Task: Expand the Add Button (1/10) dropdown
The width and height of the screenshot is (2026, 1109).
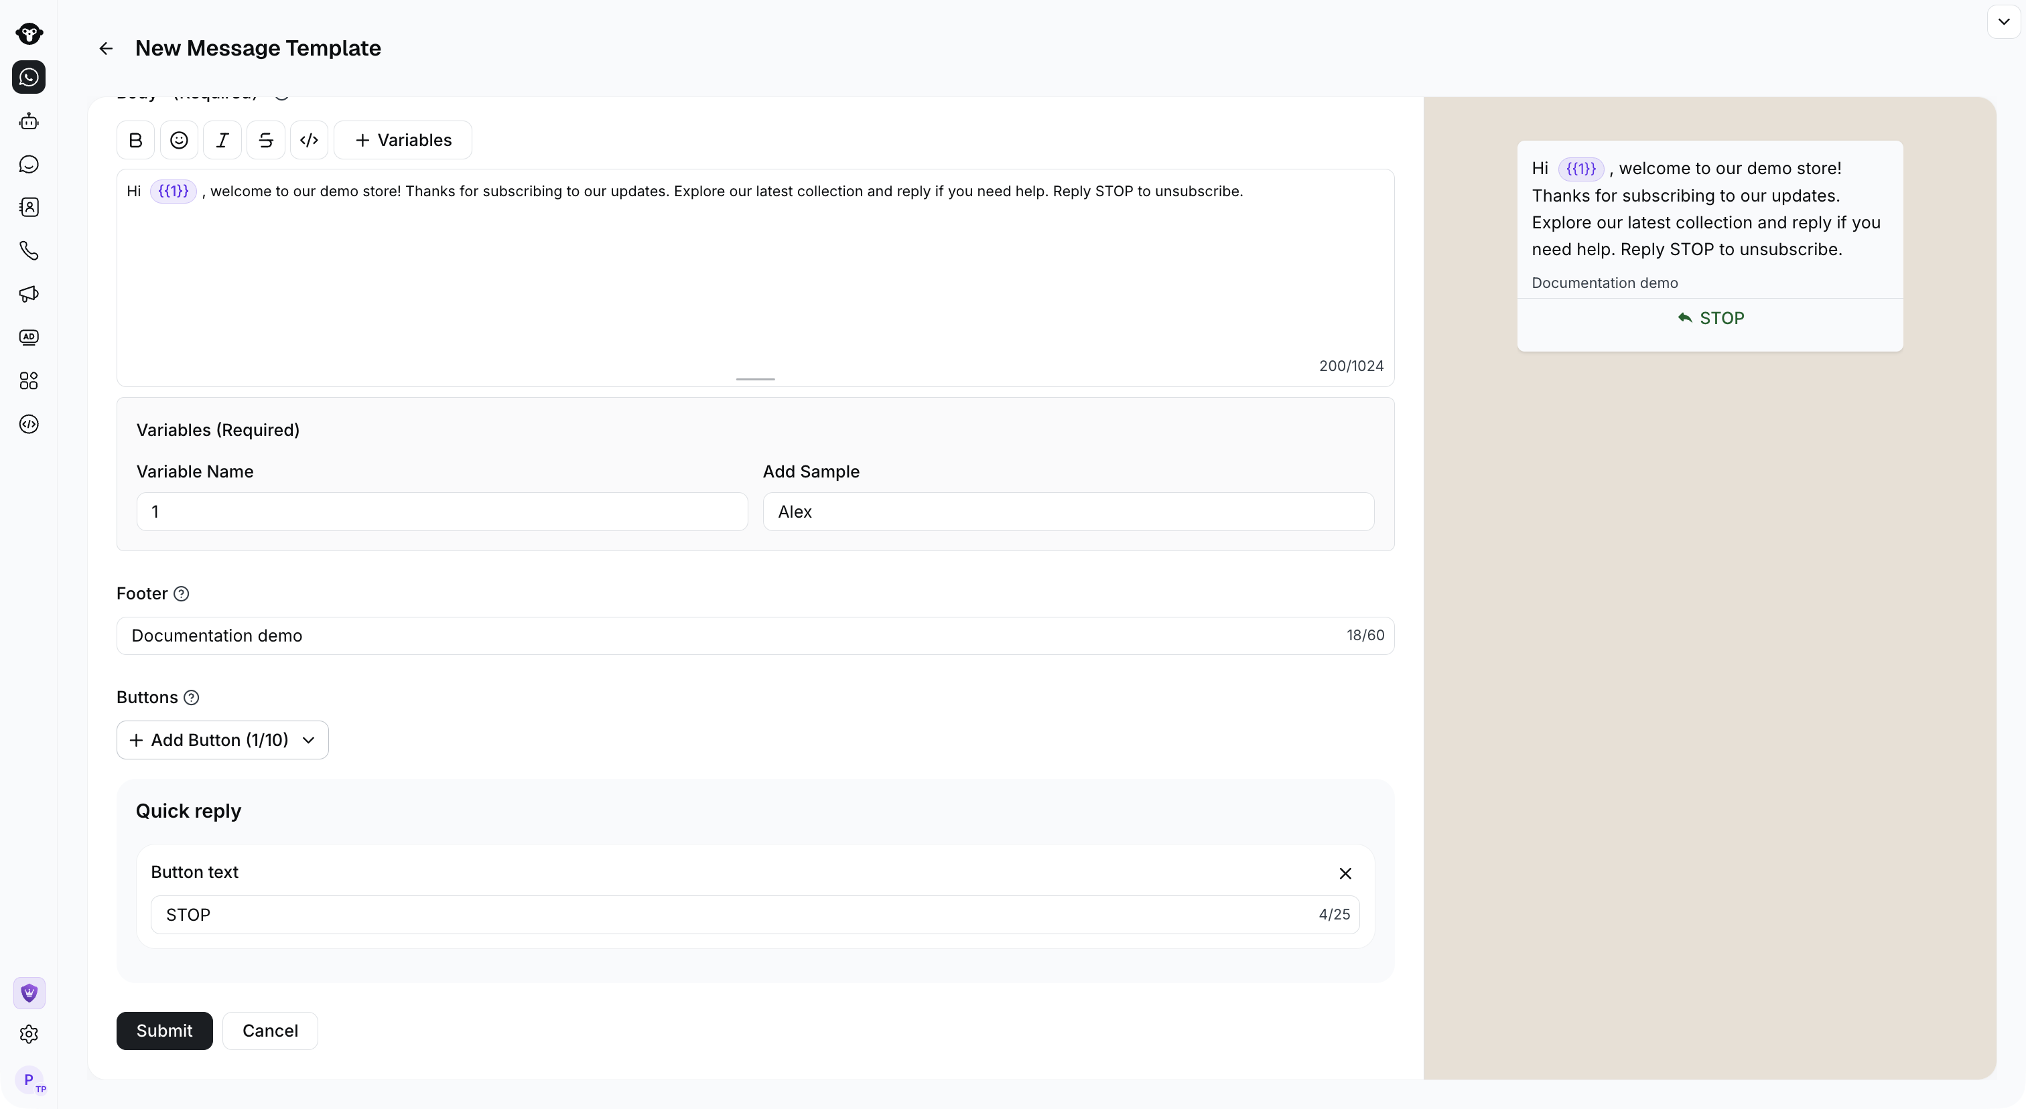Action: (x=222, y=739)
